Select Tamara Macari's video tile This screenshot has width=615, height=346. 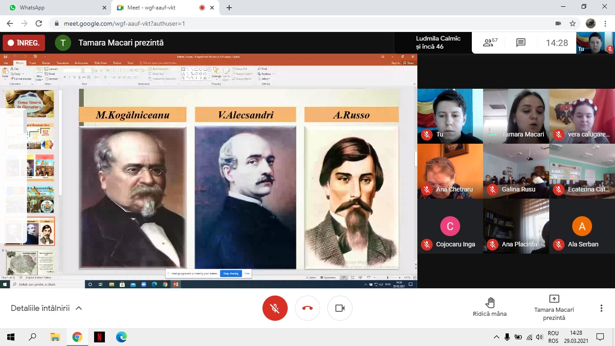coord(516,116)
